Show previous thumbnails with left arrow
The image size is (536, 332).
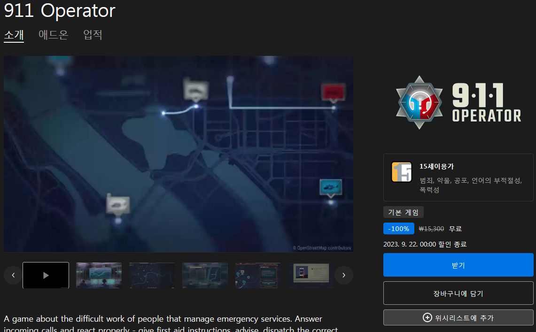coord(13,275)
